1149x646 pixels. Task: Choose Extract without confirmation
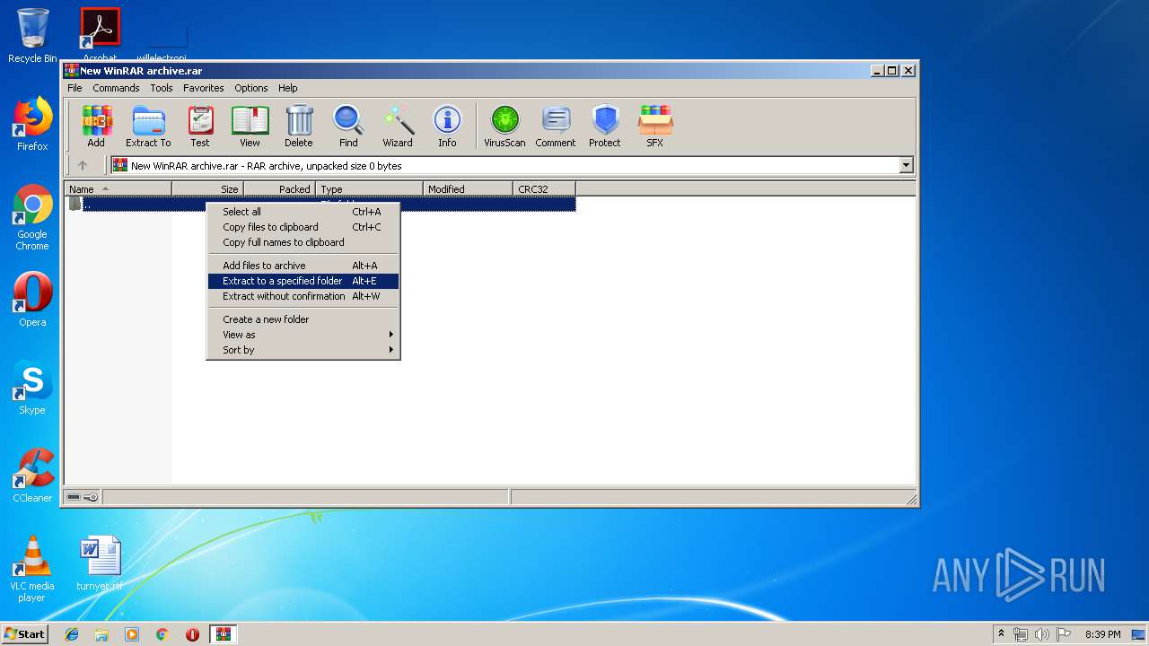click(303, 296)
